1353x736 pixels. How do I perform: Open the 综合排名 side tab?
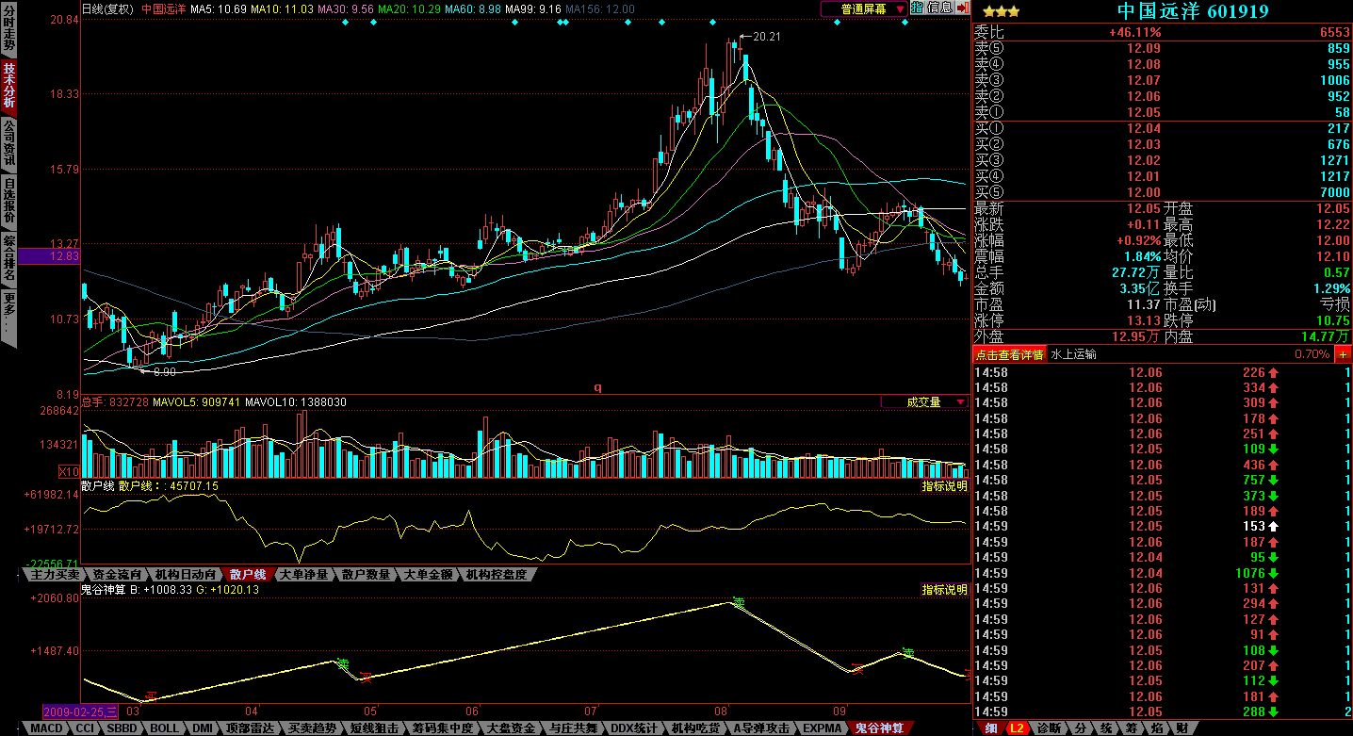[x=8, y=260]
